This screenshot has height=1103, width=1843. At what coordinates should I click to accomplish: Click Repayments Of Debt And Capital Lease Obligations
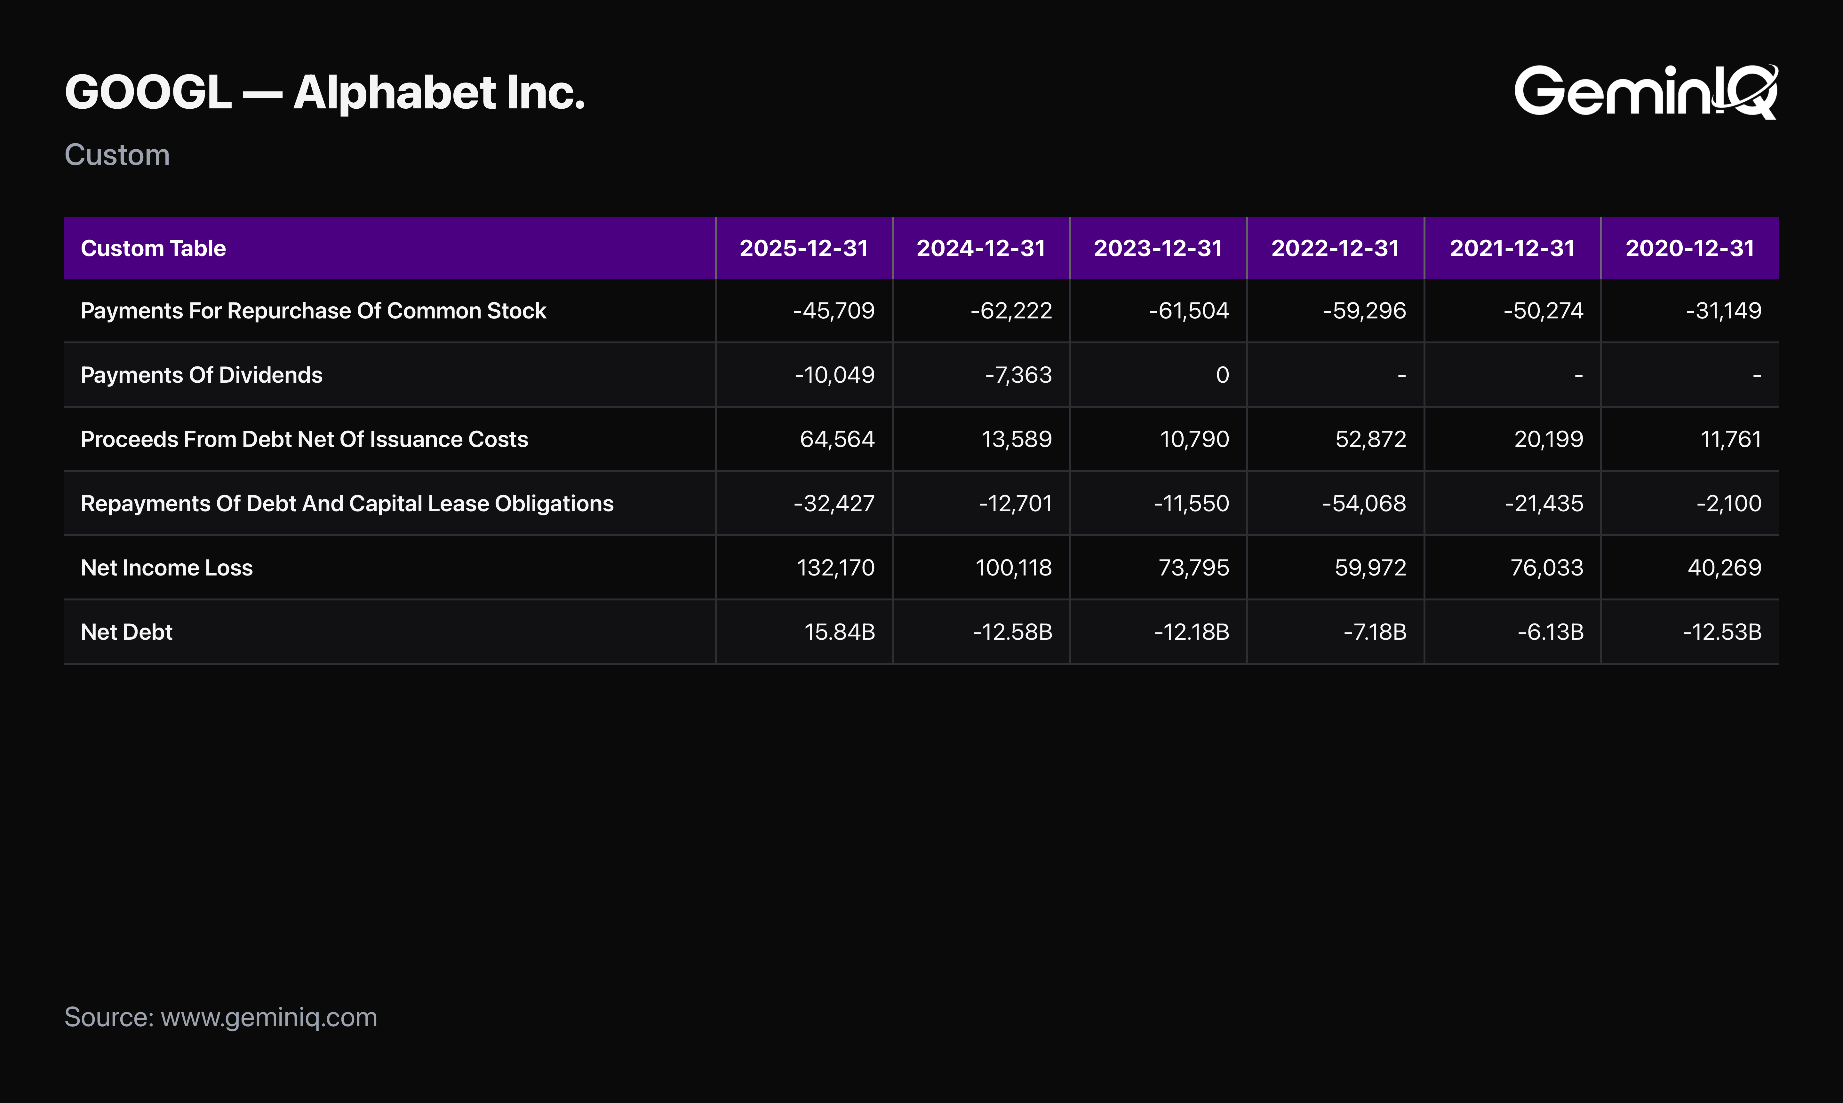[x=347, y=503]
